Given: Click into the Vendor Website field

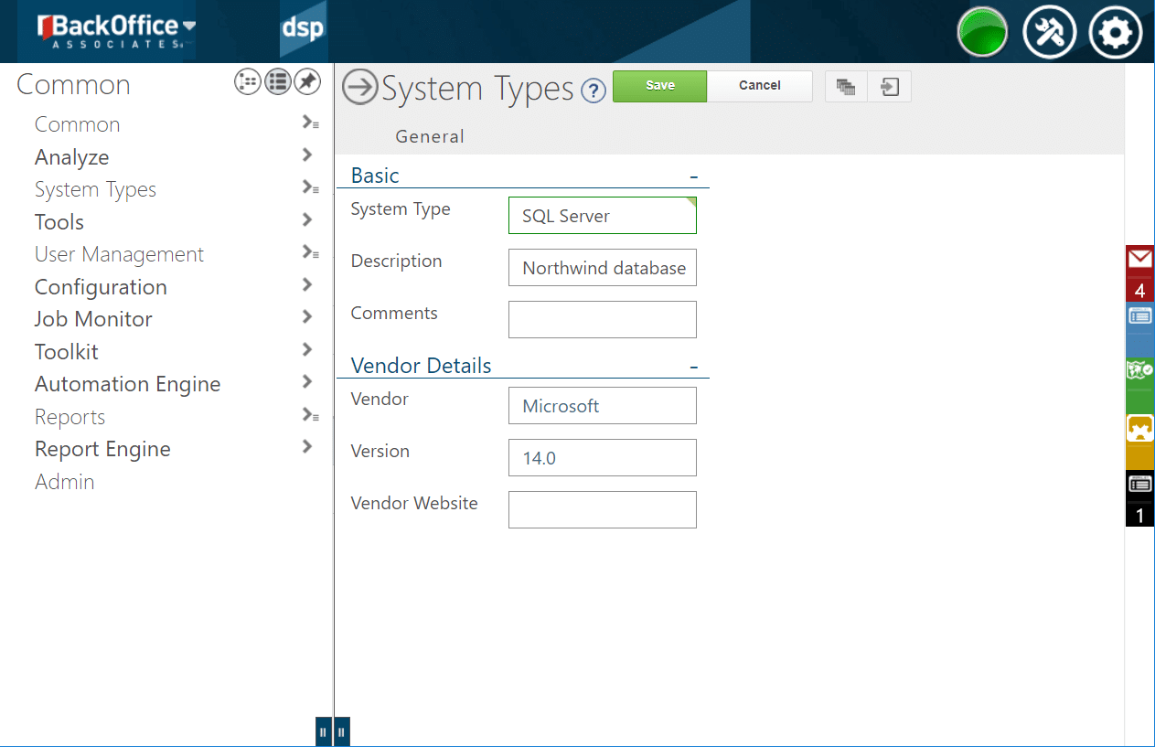Looking at the screenshot, I should pyautogui.click(x=602, y=509).
